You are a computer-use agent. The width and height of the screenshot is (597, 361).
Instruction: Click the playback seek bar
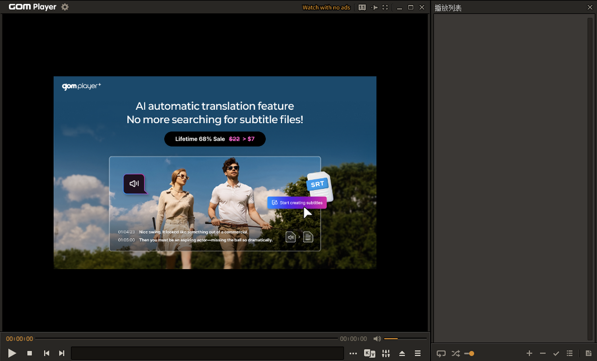[187, 339]
